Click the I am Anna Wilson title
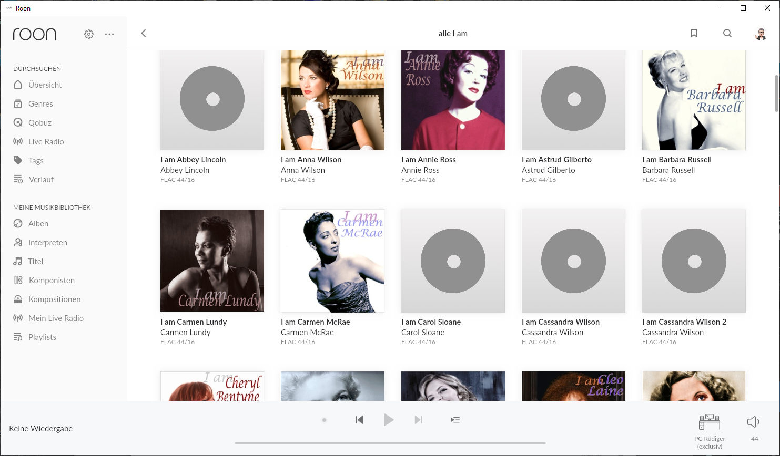This screenshot has height=456, width=780. point(311,160)
